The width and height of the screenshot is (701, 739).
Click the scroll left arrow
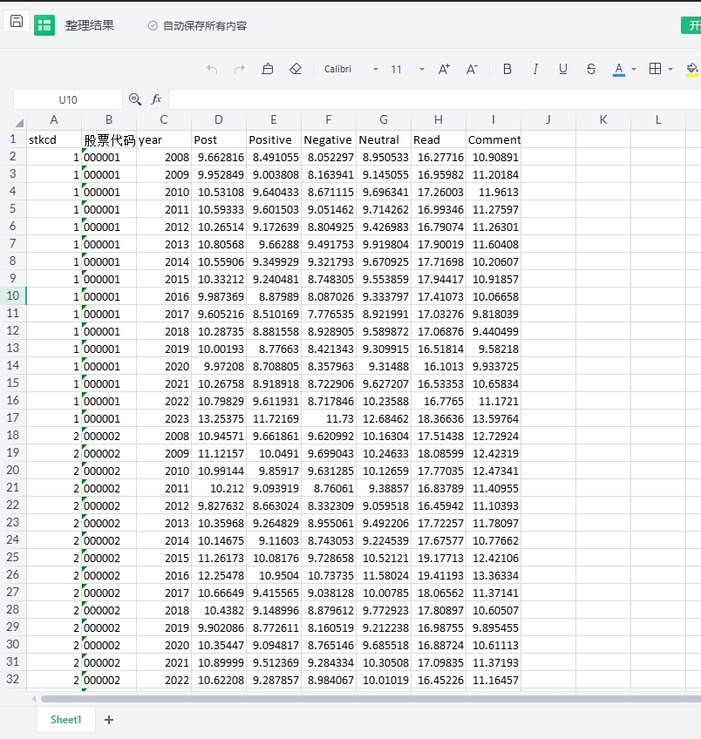34,698
